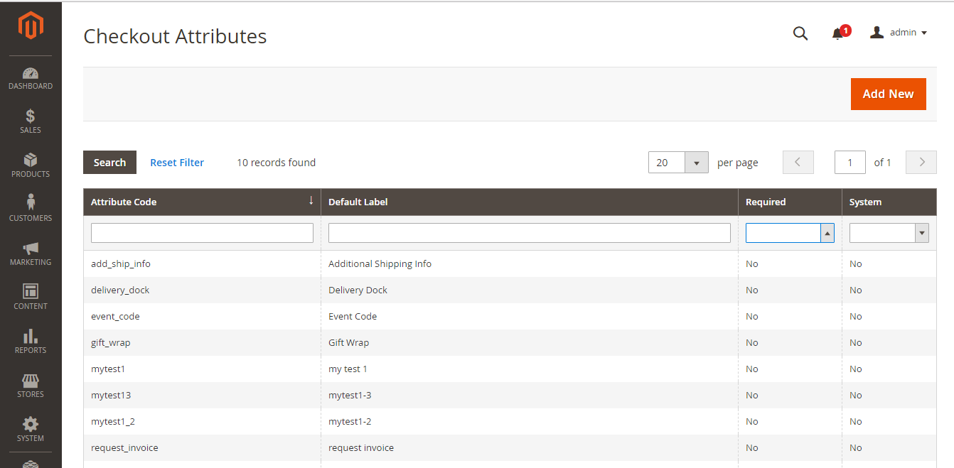Click the Search button
Viewport: 954px width, 468px height.
click(109, 163)
